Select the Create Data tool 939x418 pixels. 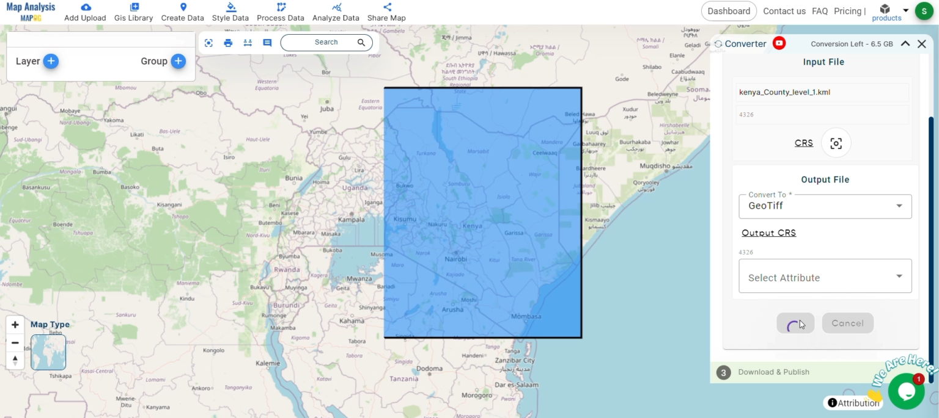182,11
